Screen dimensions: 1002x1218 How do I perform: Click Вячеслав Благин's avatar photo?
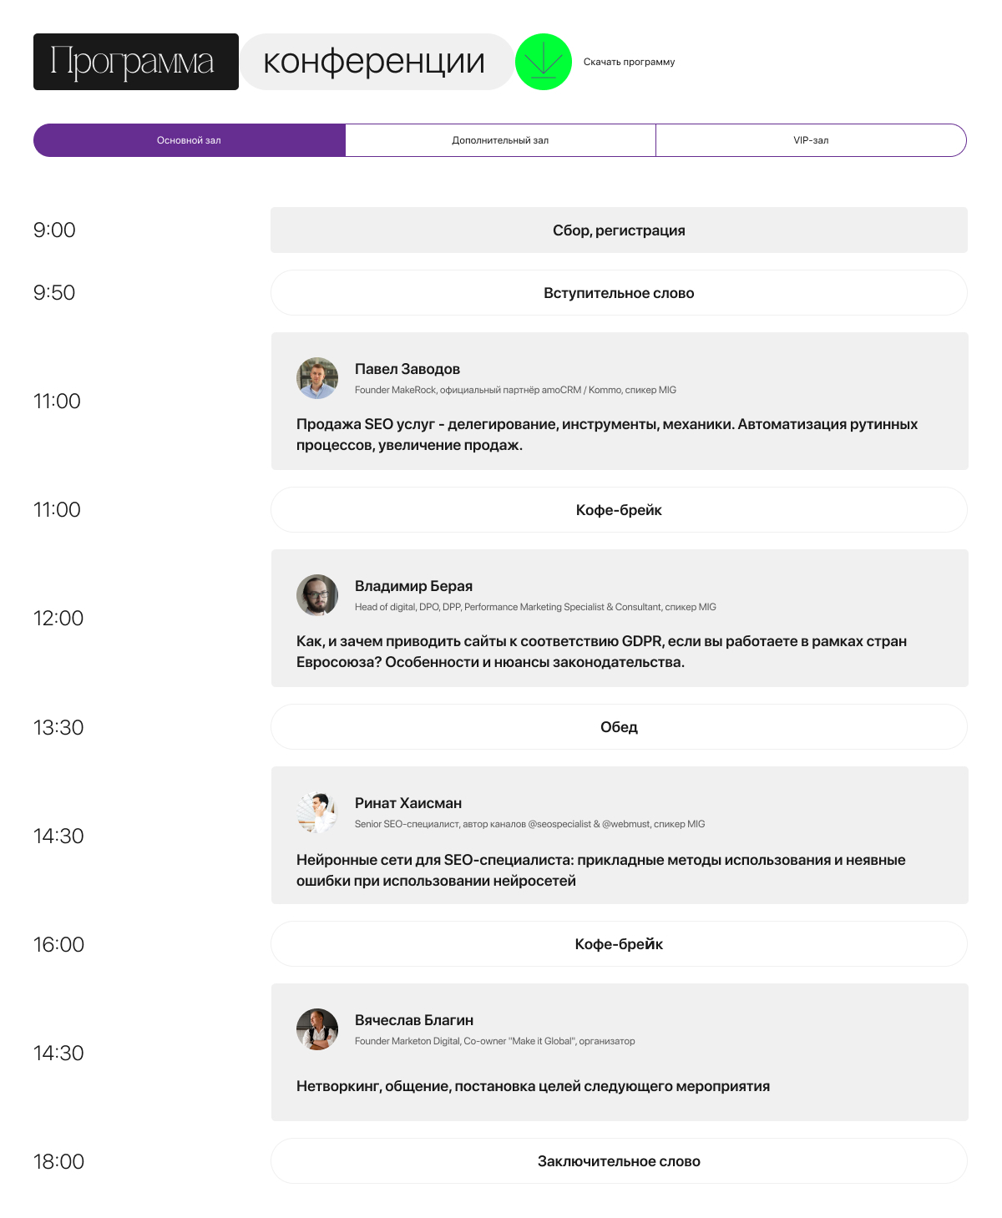[317, 1029]
